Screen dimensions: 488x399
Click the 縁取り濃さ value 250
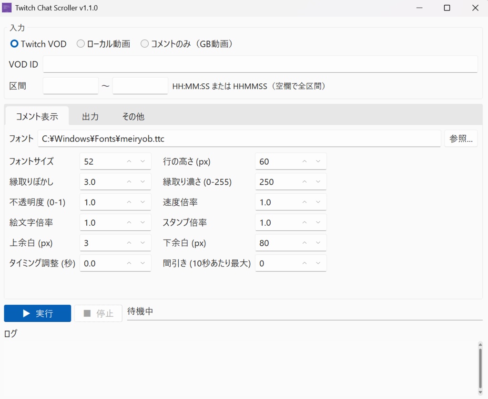pyautogui.click(x=266, y=182)
